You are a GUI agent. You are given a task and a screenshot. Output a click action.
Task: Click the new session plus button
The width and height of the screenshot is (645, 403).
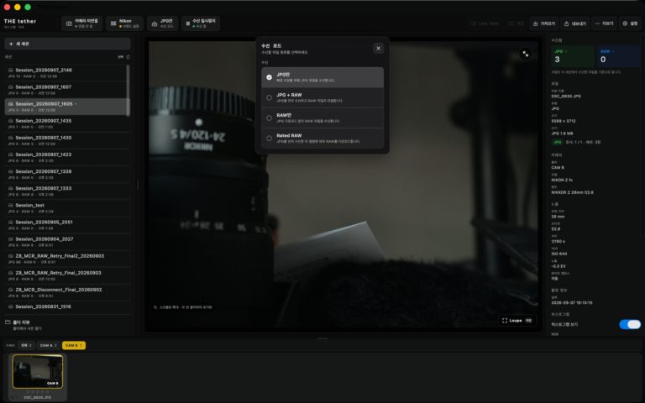click(x=67, y=44)
